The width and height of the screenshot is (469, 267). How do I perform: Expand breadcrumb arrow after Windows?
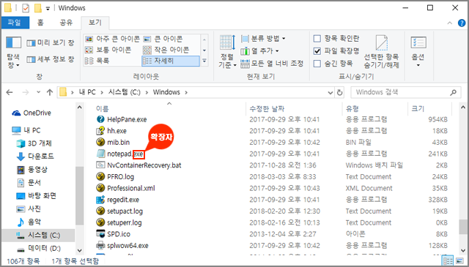[186, 93]
